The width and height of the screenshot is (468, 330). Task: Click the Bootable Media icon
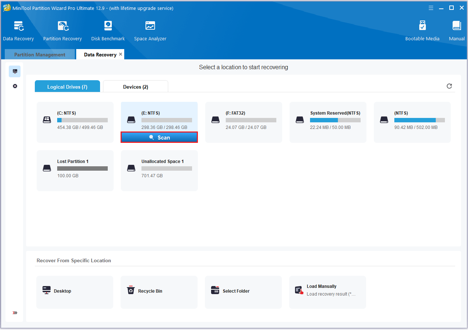(422, 31)
